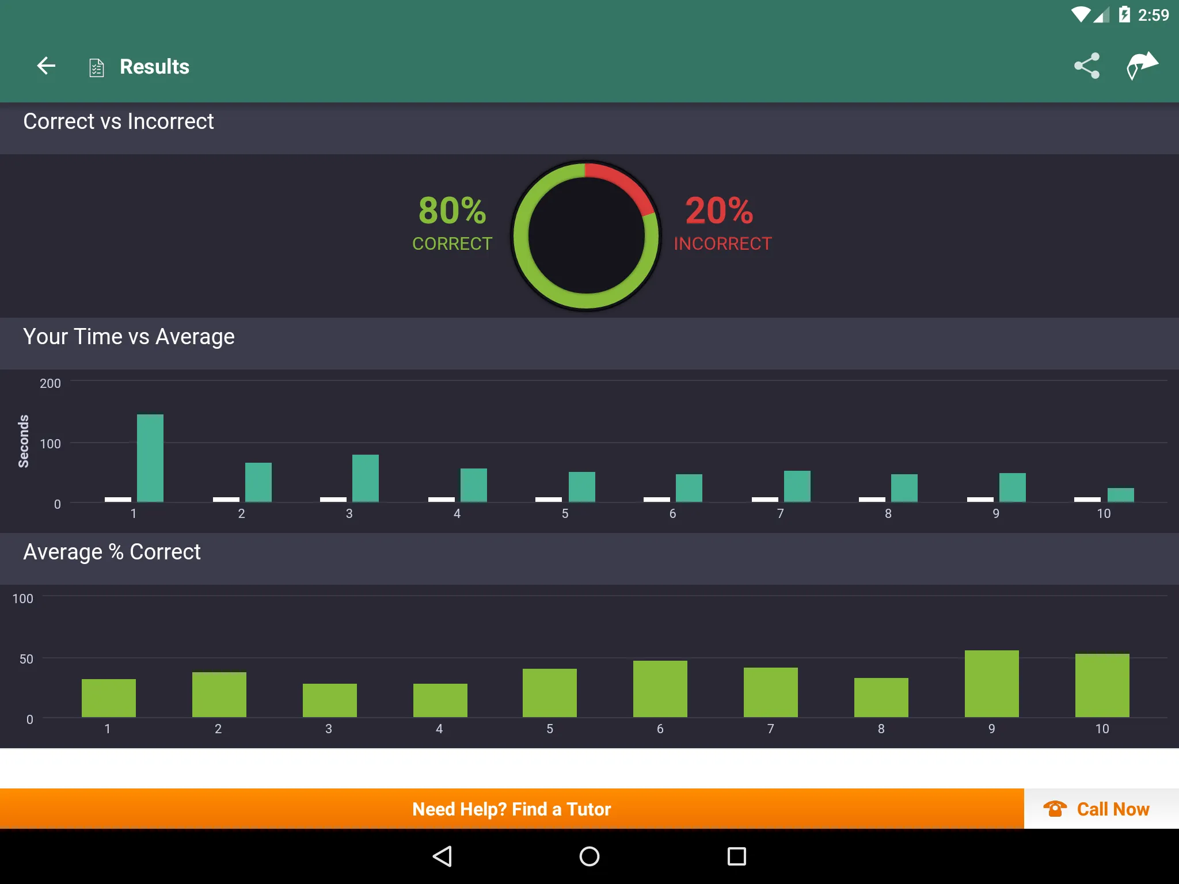Tap question 9 bar in Average Correct chart
This screenshot has height=884, width=1179.
(x=991, y=683)
